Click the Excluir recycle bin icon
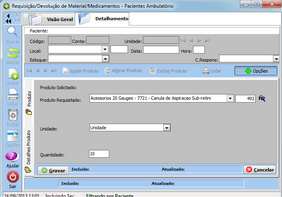This screenshot has height=197, width=282. (13, 115)
